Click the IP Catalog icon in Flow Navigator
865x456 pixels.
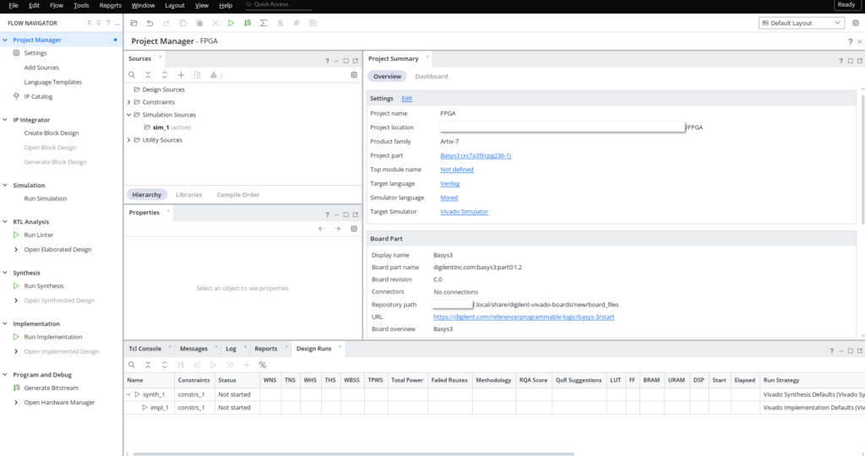pyautogui.click(x=16, y=96)
